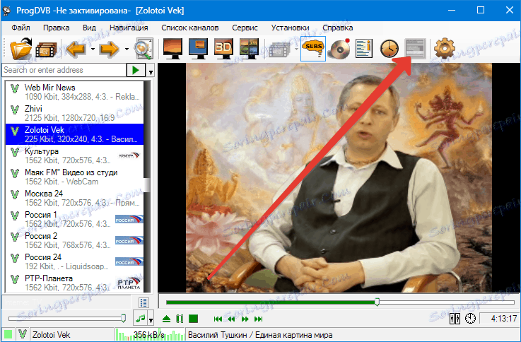
Task: Open the Навигация menu
Action: click(129, 28)
